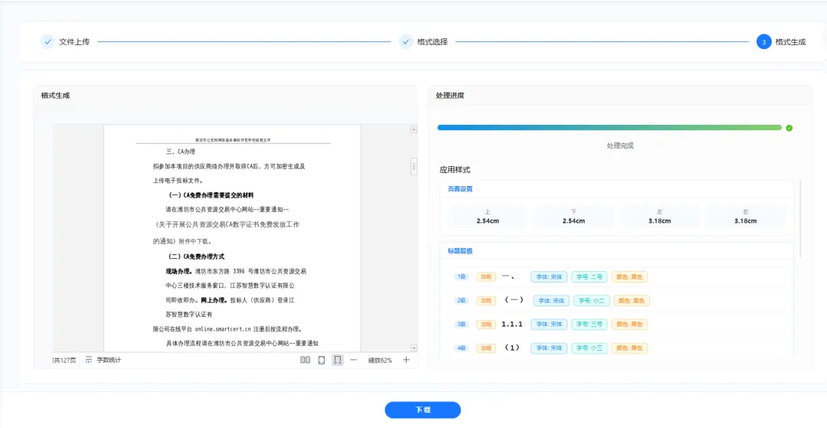The image size is (827, 428).
Task: Click the 上 2.54cm margin box
Action: pyautogui.click(x=487, y=217)
